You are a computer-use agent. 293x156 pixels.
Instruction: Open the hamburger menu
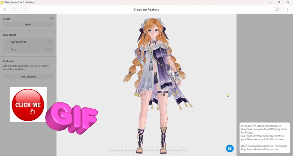coord(5,9)
